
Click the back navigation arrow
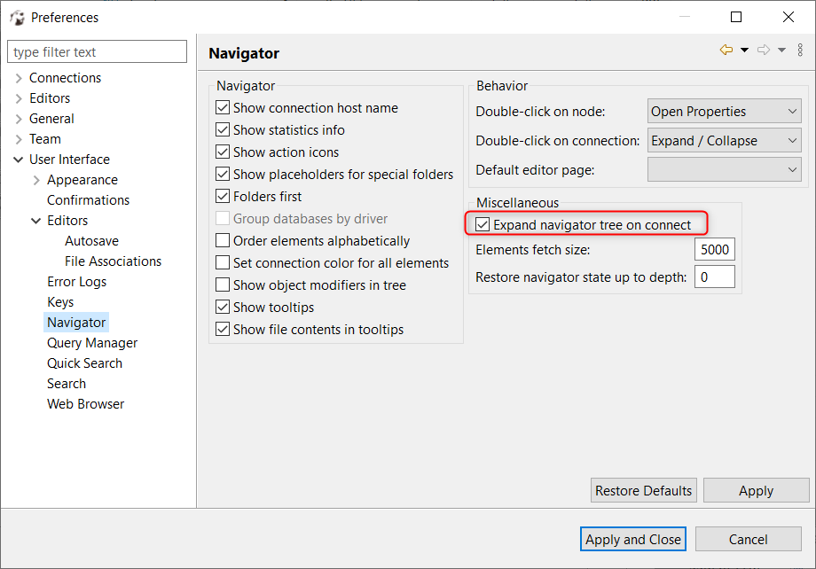click(725, 49)
